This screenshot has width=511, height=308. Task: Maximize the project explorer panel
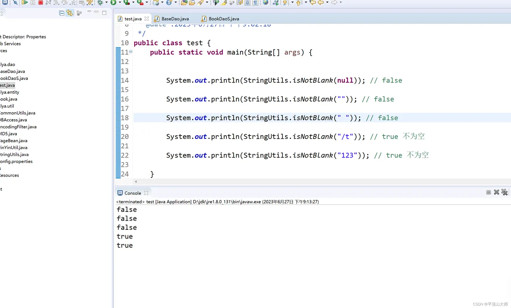(104, 12)
